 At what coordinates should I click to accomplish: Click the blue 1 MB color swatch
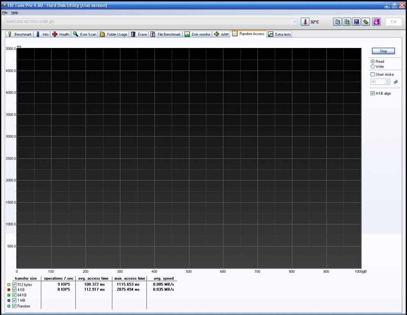tap(9, 301)
